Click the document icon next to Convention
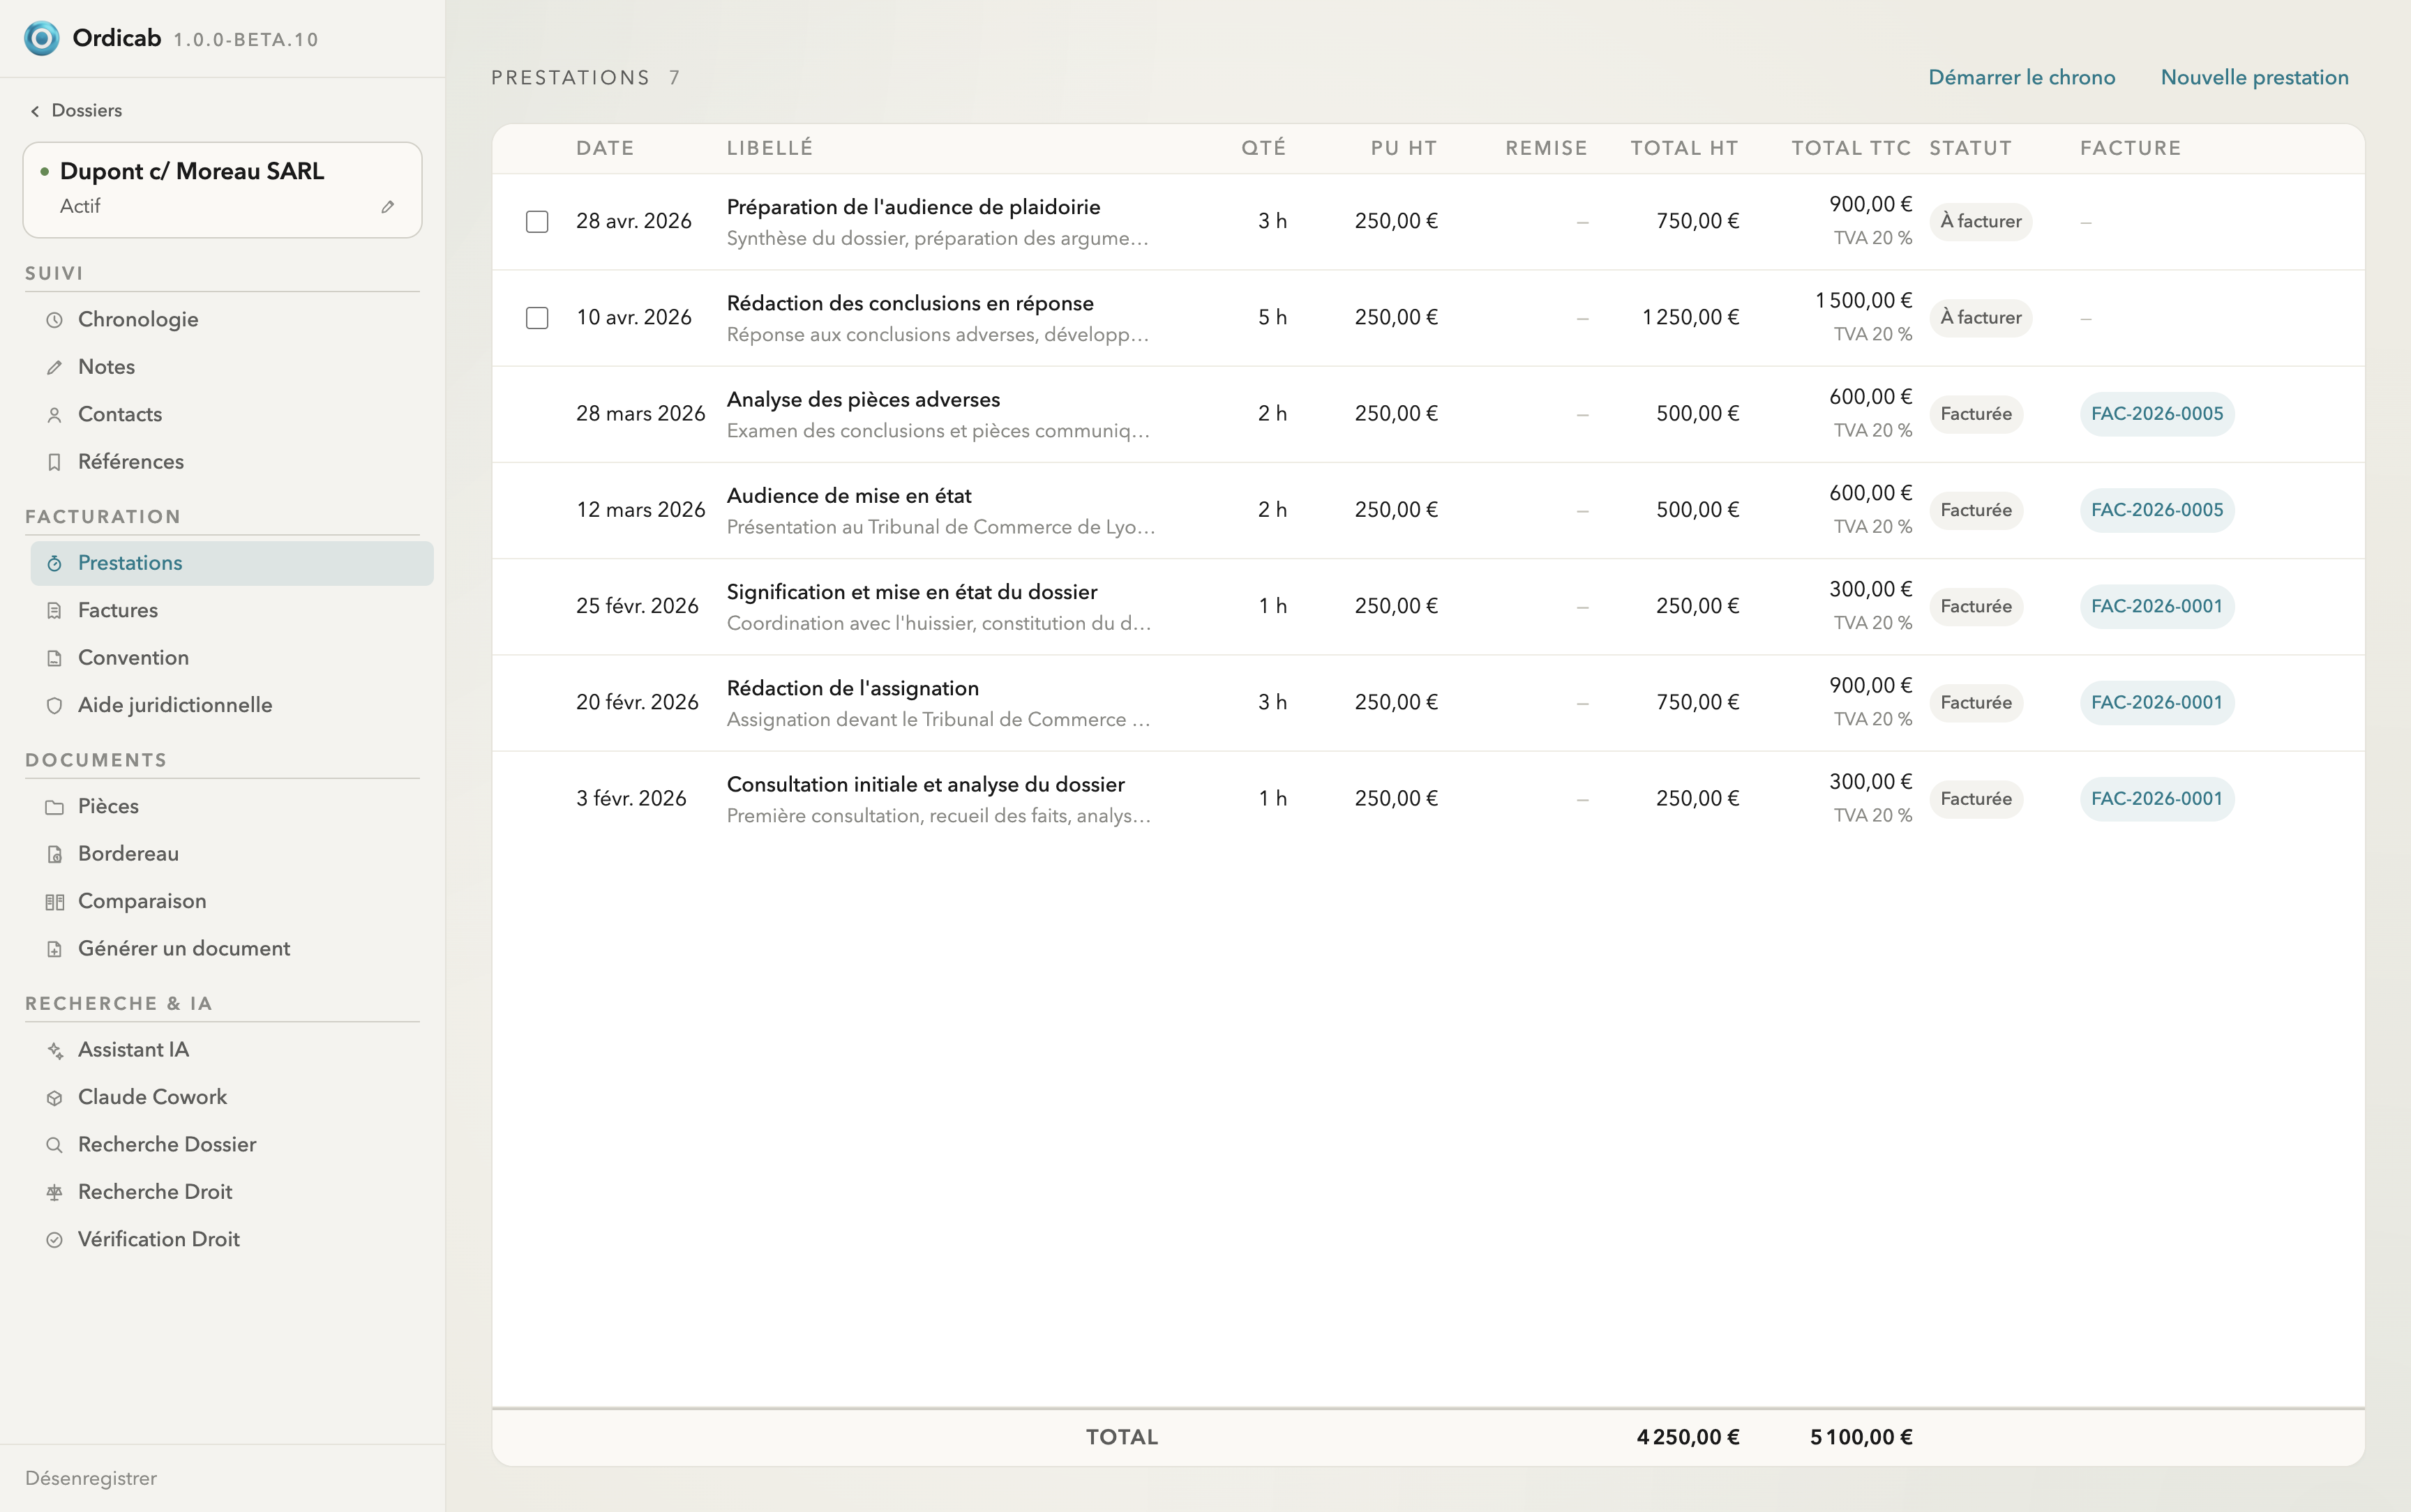 point(55,658)
